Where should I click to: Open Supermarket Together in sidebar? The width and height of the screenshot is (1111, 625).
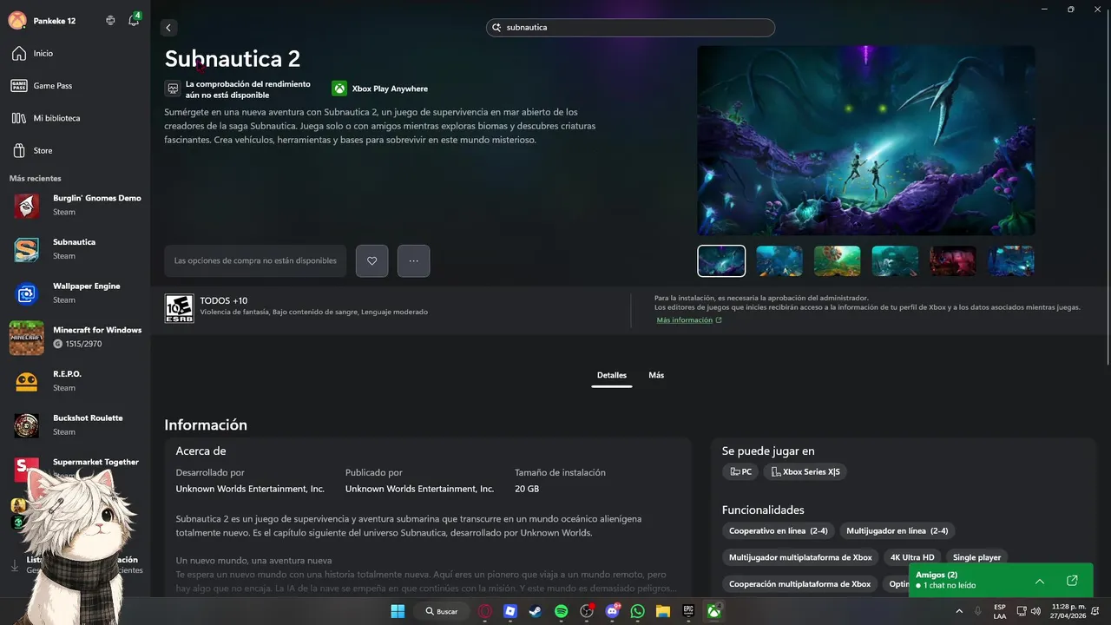[76, 468]
